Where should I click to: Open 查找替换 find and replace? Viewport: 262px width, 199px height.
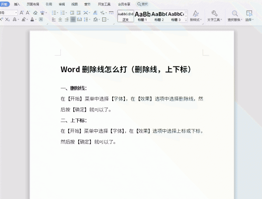pos(235,16)
